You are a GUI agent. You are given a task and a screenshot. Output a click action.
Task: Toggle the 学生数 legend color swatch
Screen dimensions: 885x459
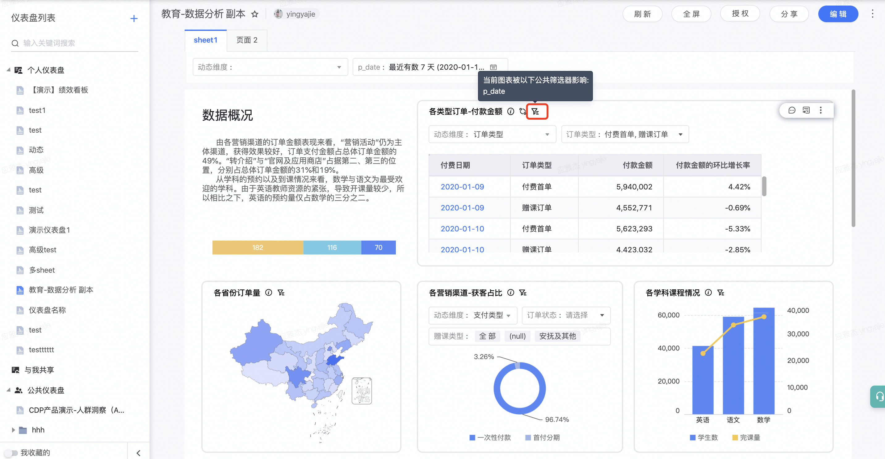coord(692,437)
